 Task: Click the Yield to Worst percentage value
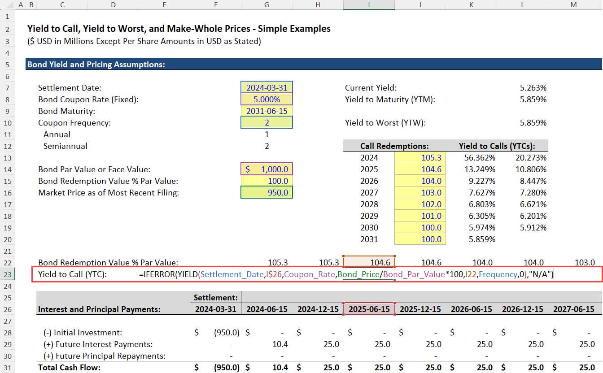tap(533, 123)
